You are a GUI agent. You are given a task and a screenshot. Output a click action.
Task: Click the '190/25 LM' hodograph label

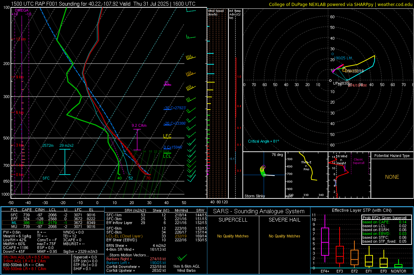343,58
